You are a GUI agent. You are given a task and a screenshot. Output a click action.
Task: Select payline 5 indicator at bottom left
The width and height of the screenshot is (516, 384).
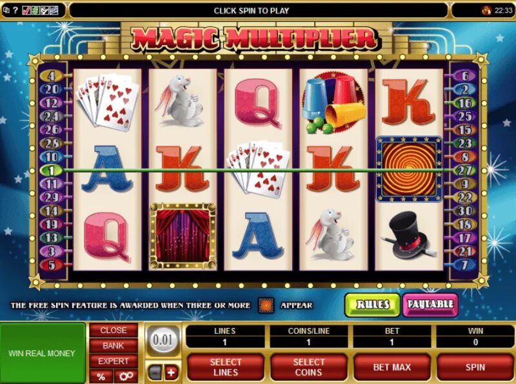[52, 265]
